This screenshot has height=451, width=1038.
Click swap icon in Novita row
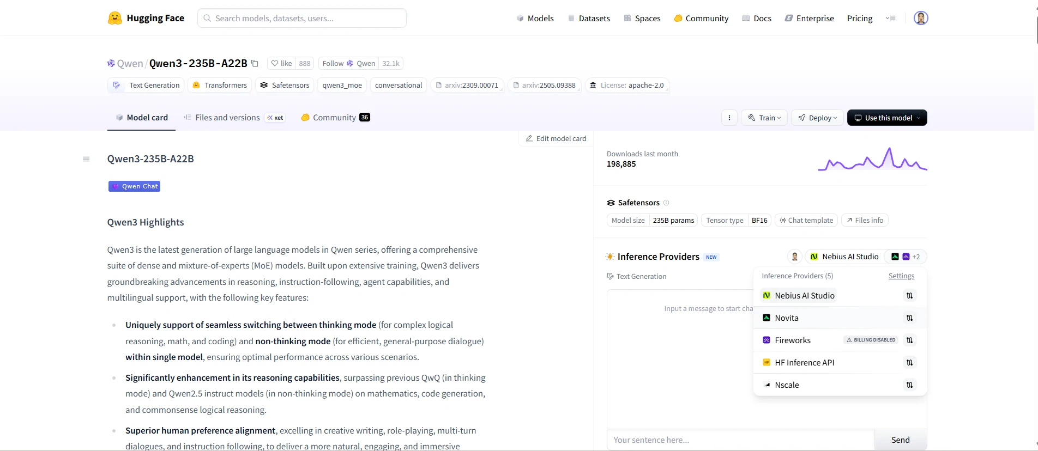coord(909,318)
